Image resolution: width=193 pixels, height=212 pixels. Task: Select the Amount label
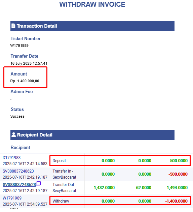pos(19,74)
